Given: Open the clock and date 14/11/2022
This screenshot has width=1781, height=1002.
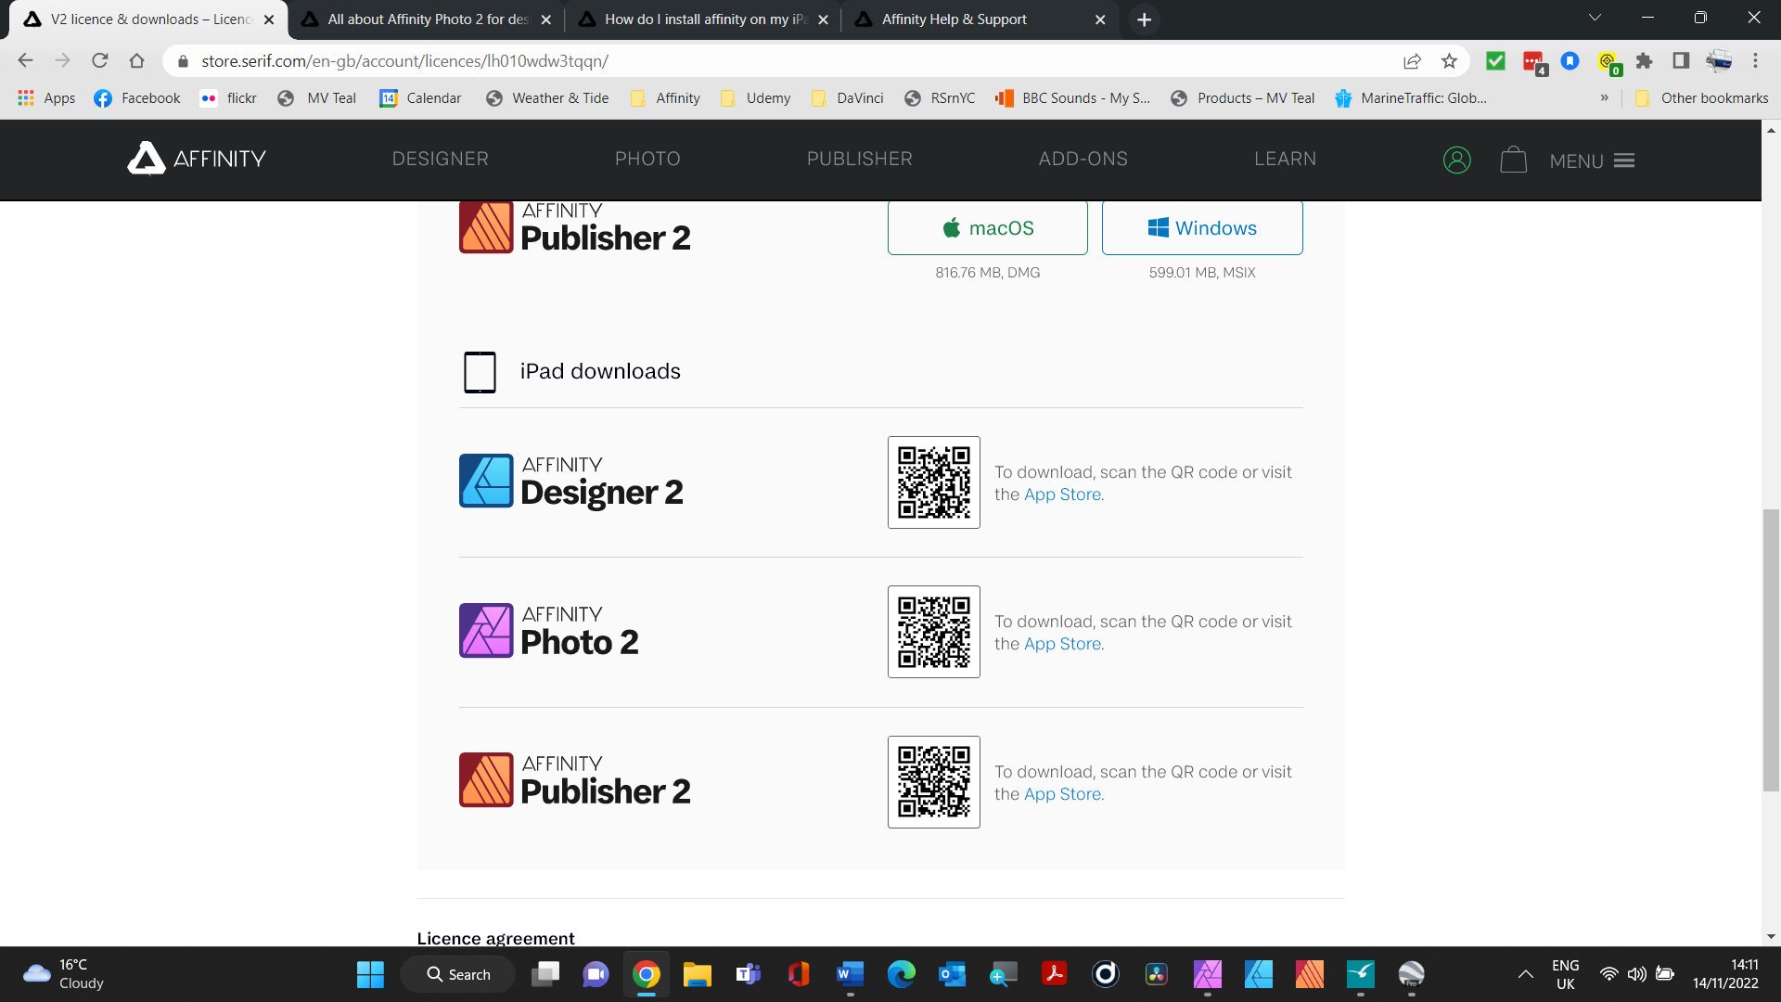Looking at the screenshot, I should pos(1725,974).
